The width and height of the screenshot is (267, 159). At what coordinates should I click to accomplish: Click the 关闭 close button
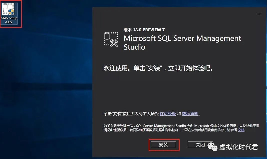(200, 145)
